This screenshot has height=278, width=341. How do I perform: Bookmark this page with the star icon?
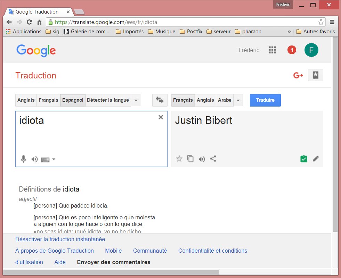tap(321, 22)
